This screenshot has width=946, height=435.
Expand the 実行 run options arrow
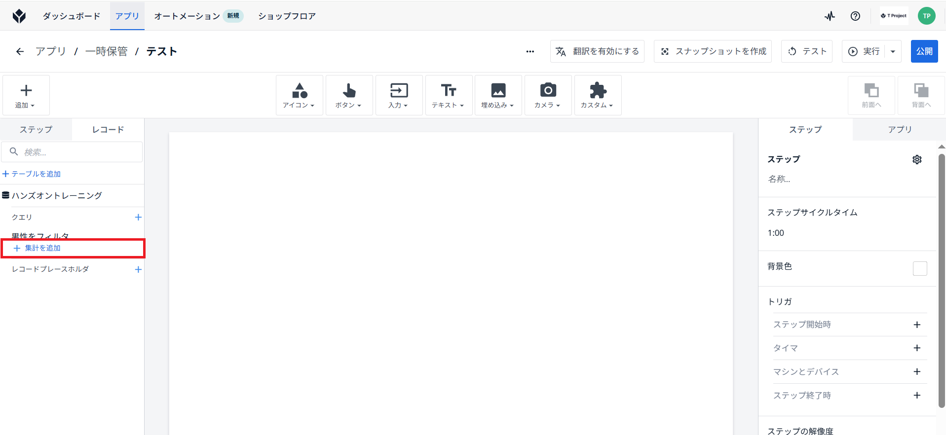(x=893, y=51)
